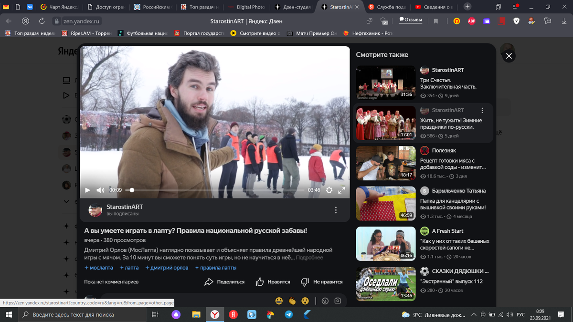Open three-dot menu on Жить, не тужить card
573x322 pixels.
(482, 110)
